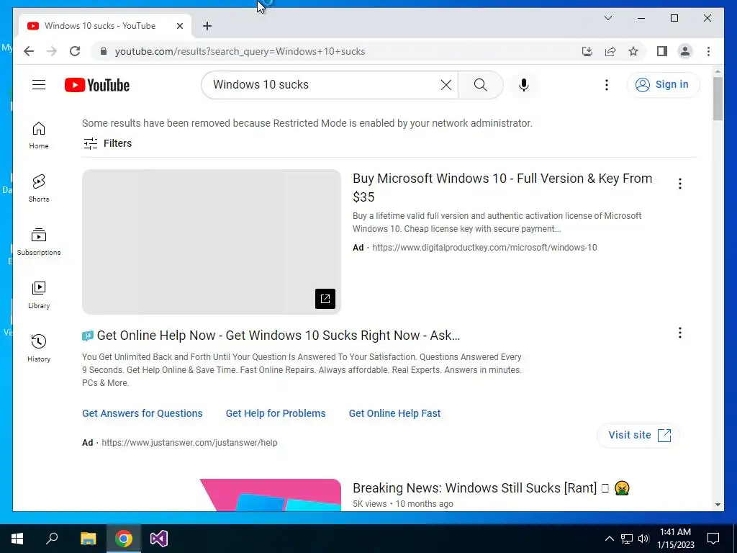
Task: Click the page vertical scrollbar thumb
Action: [718, 98]
